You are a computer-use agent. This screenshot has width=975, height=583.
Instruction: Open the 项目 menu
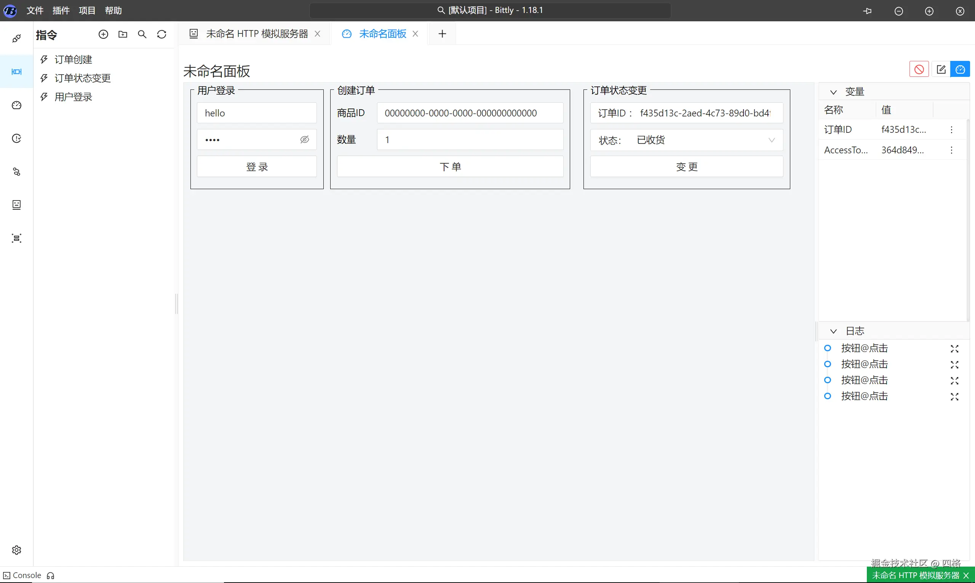pyautogui.click(x=87, y=11)
